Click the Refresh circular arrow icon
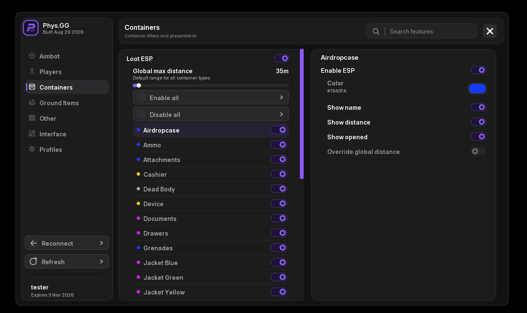The width and height of the screenshot is (527, 313). pos(34,262)
